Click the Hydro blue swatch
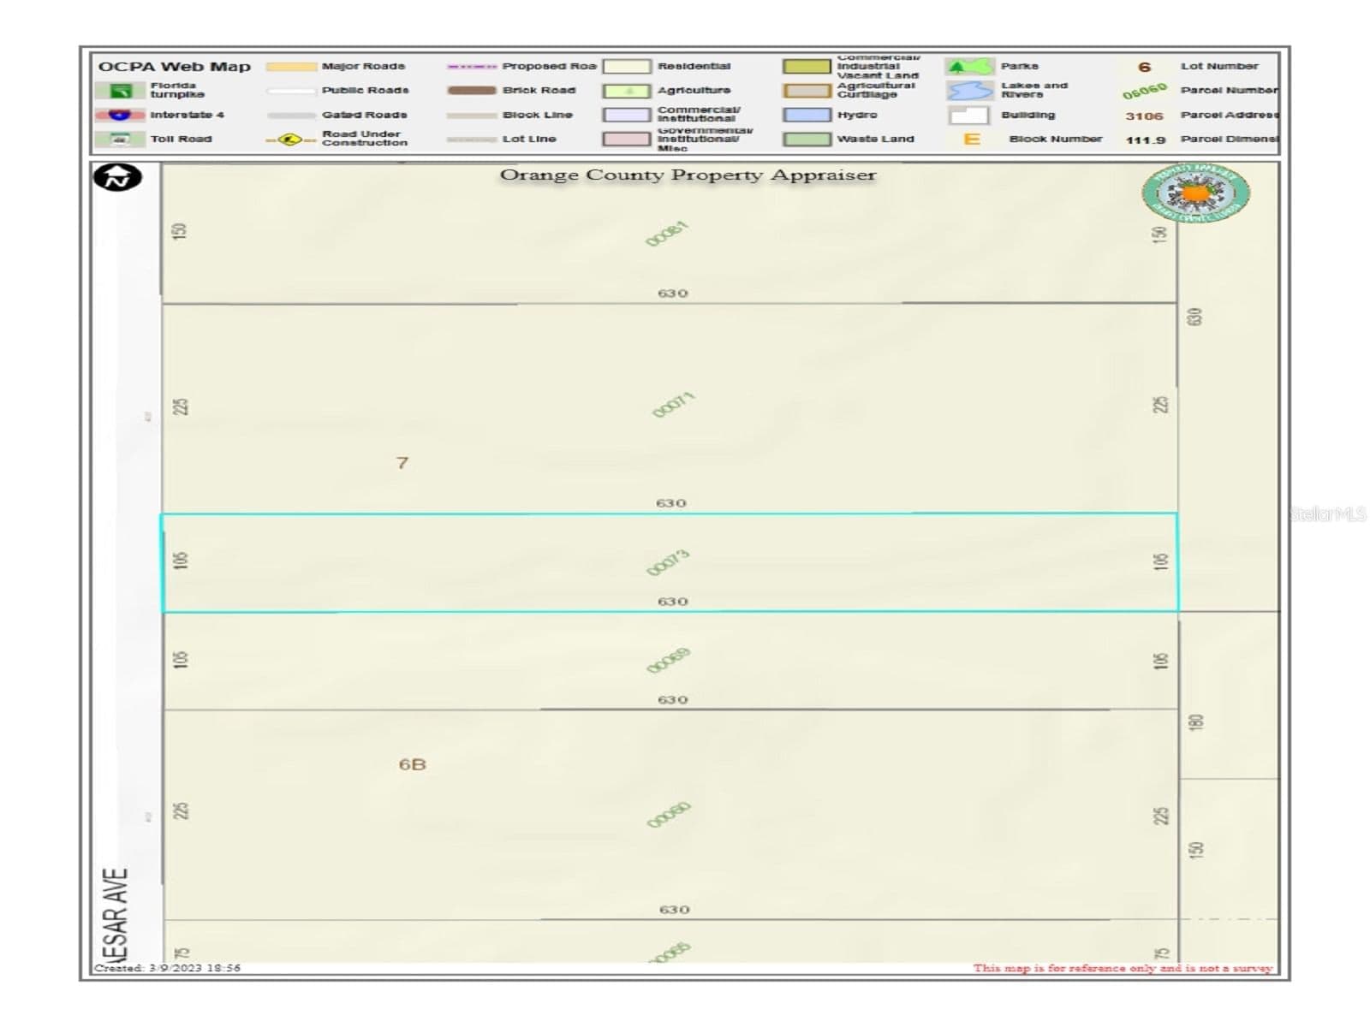The image size is (1370, 1027). click(x=807, y=115)
